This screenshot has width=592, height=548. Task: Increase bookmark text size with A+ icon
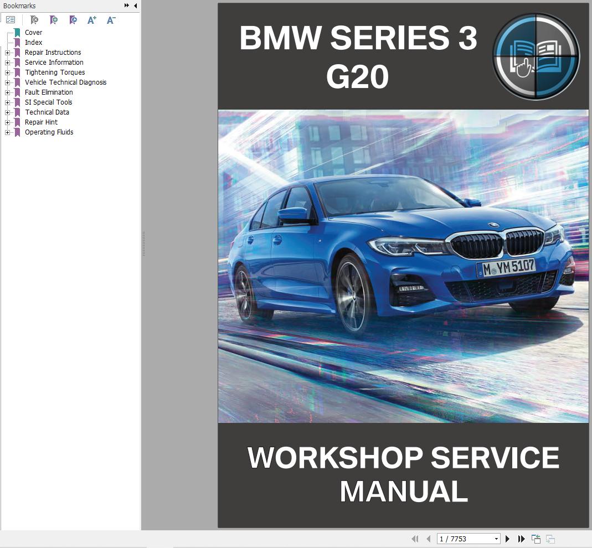[x=92, y=20]
